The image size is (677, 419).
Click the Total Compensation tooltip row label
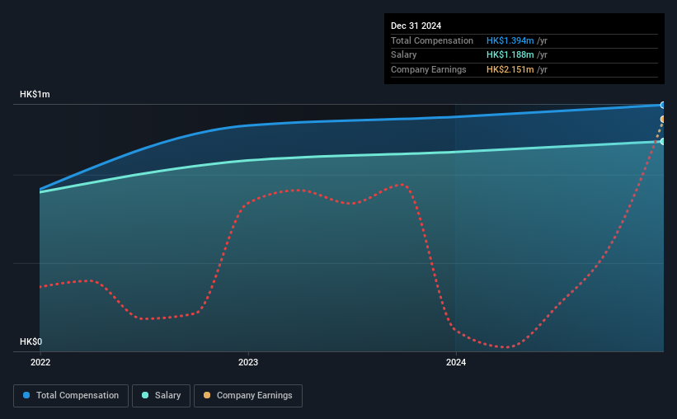click(x=432, y=40)
